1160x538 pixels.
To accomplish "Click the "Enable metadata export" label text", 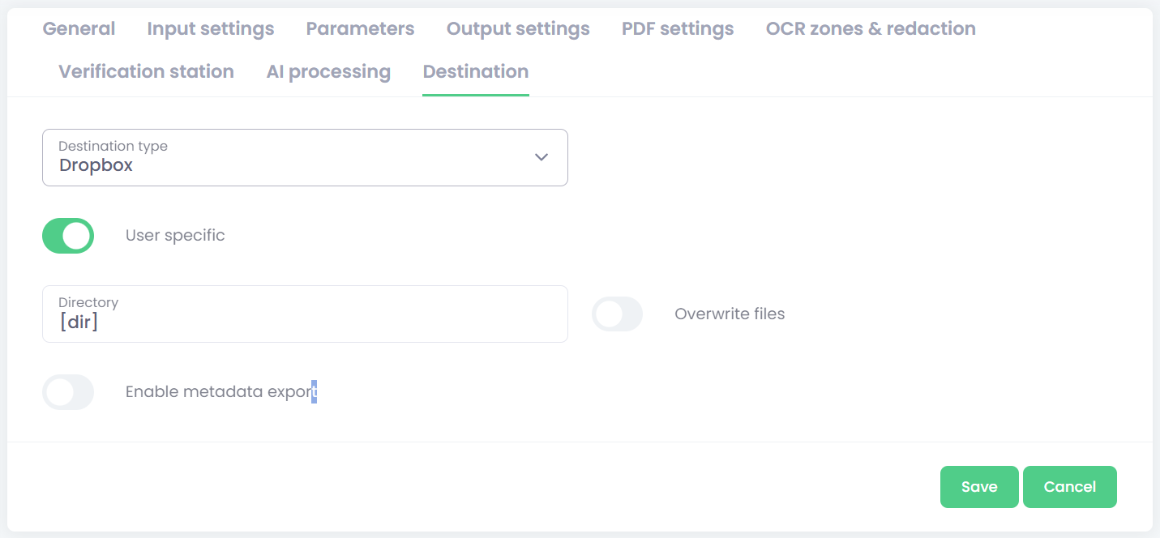I will (x=220, y=392).
